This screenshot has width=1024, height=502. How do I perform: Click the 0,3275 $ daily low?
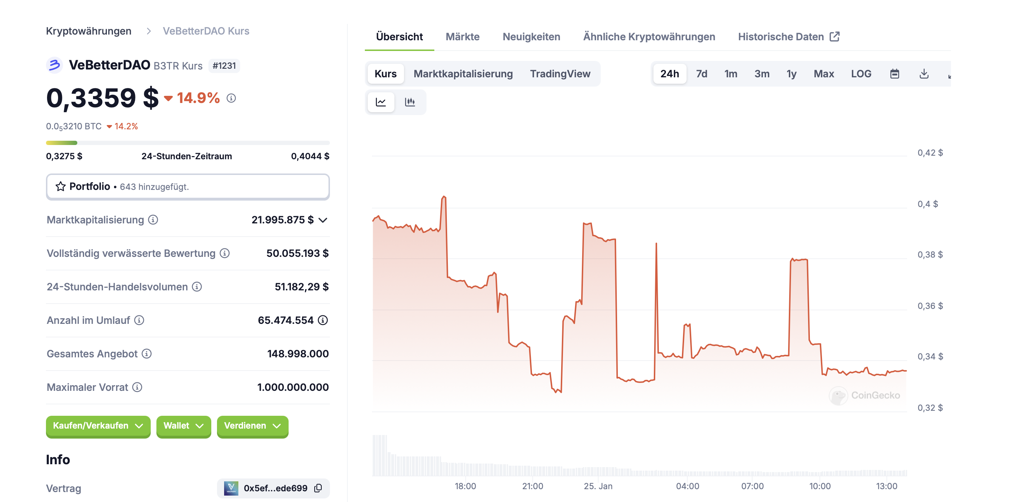pyautogui.click(x=64, y=156)
